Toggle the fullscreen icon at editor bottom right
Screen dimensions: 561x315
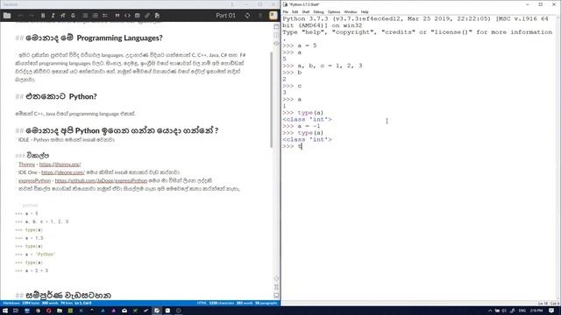(x=276, y=287)
